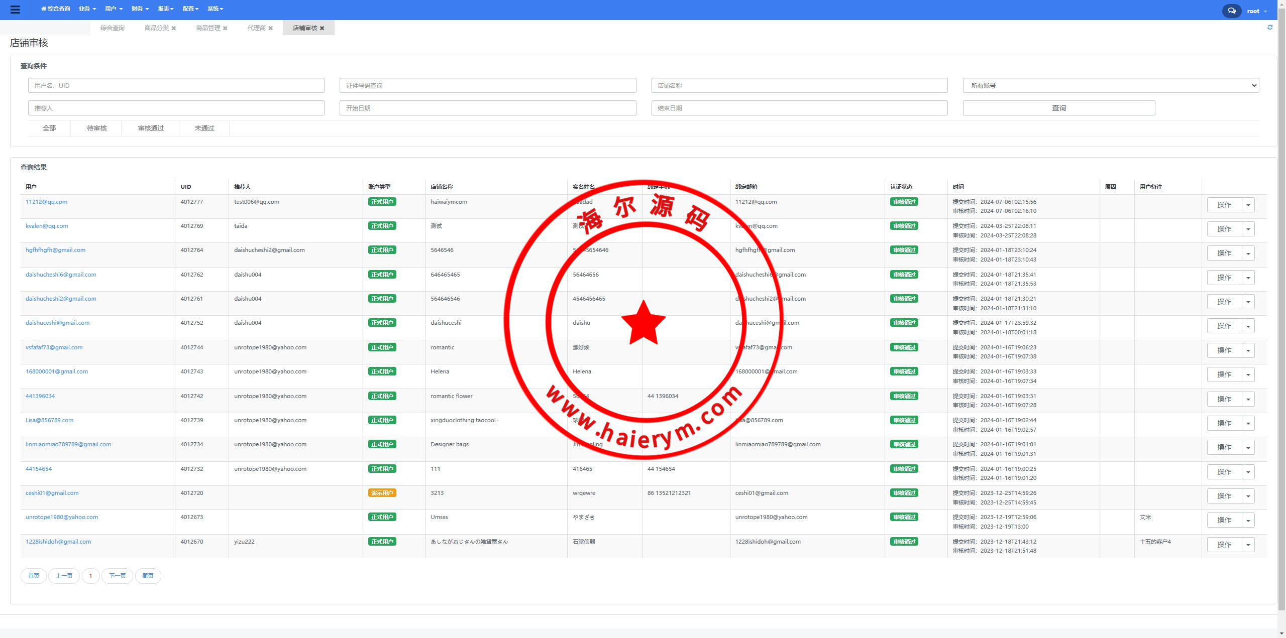Image resolution: width=1286 pixels, height=638 pixels.
Task: Open user link daishuceshi@gmail.com
Action: coord(57,323)
